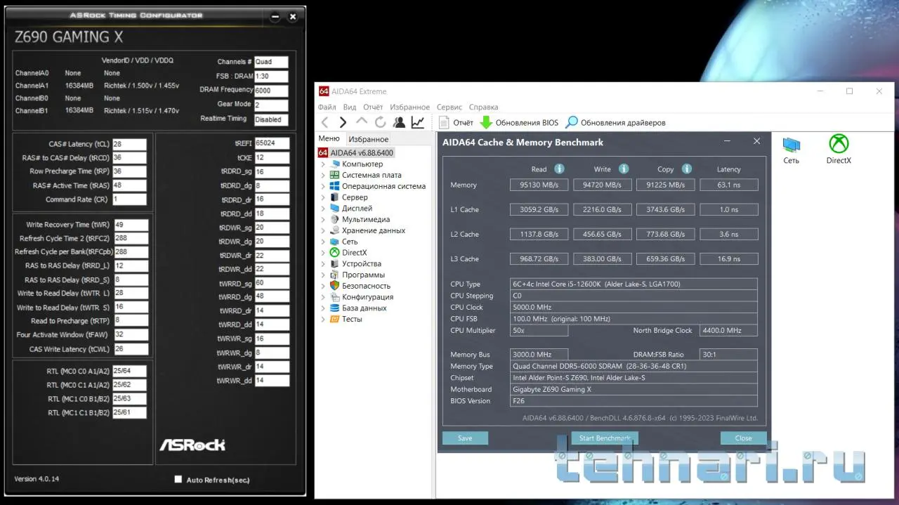Click the Отчёт report toolbar button
Screen dimensions: 899x505
(457, 122)
